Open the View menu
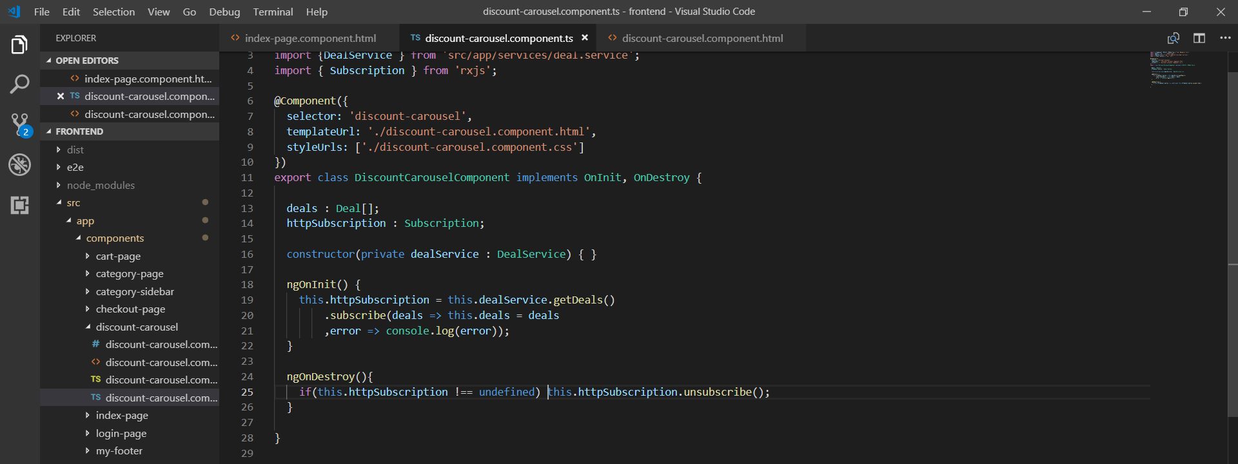 click(159, 12)
